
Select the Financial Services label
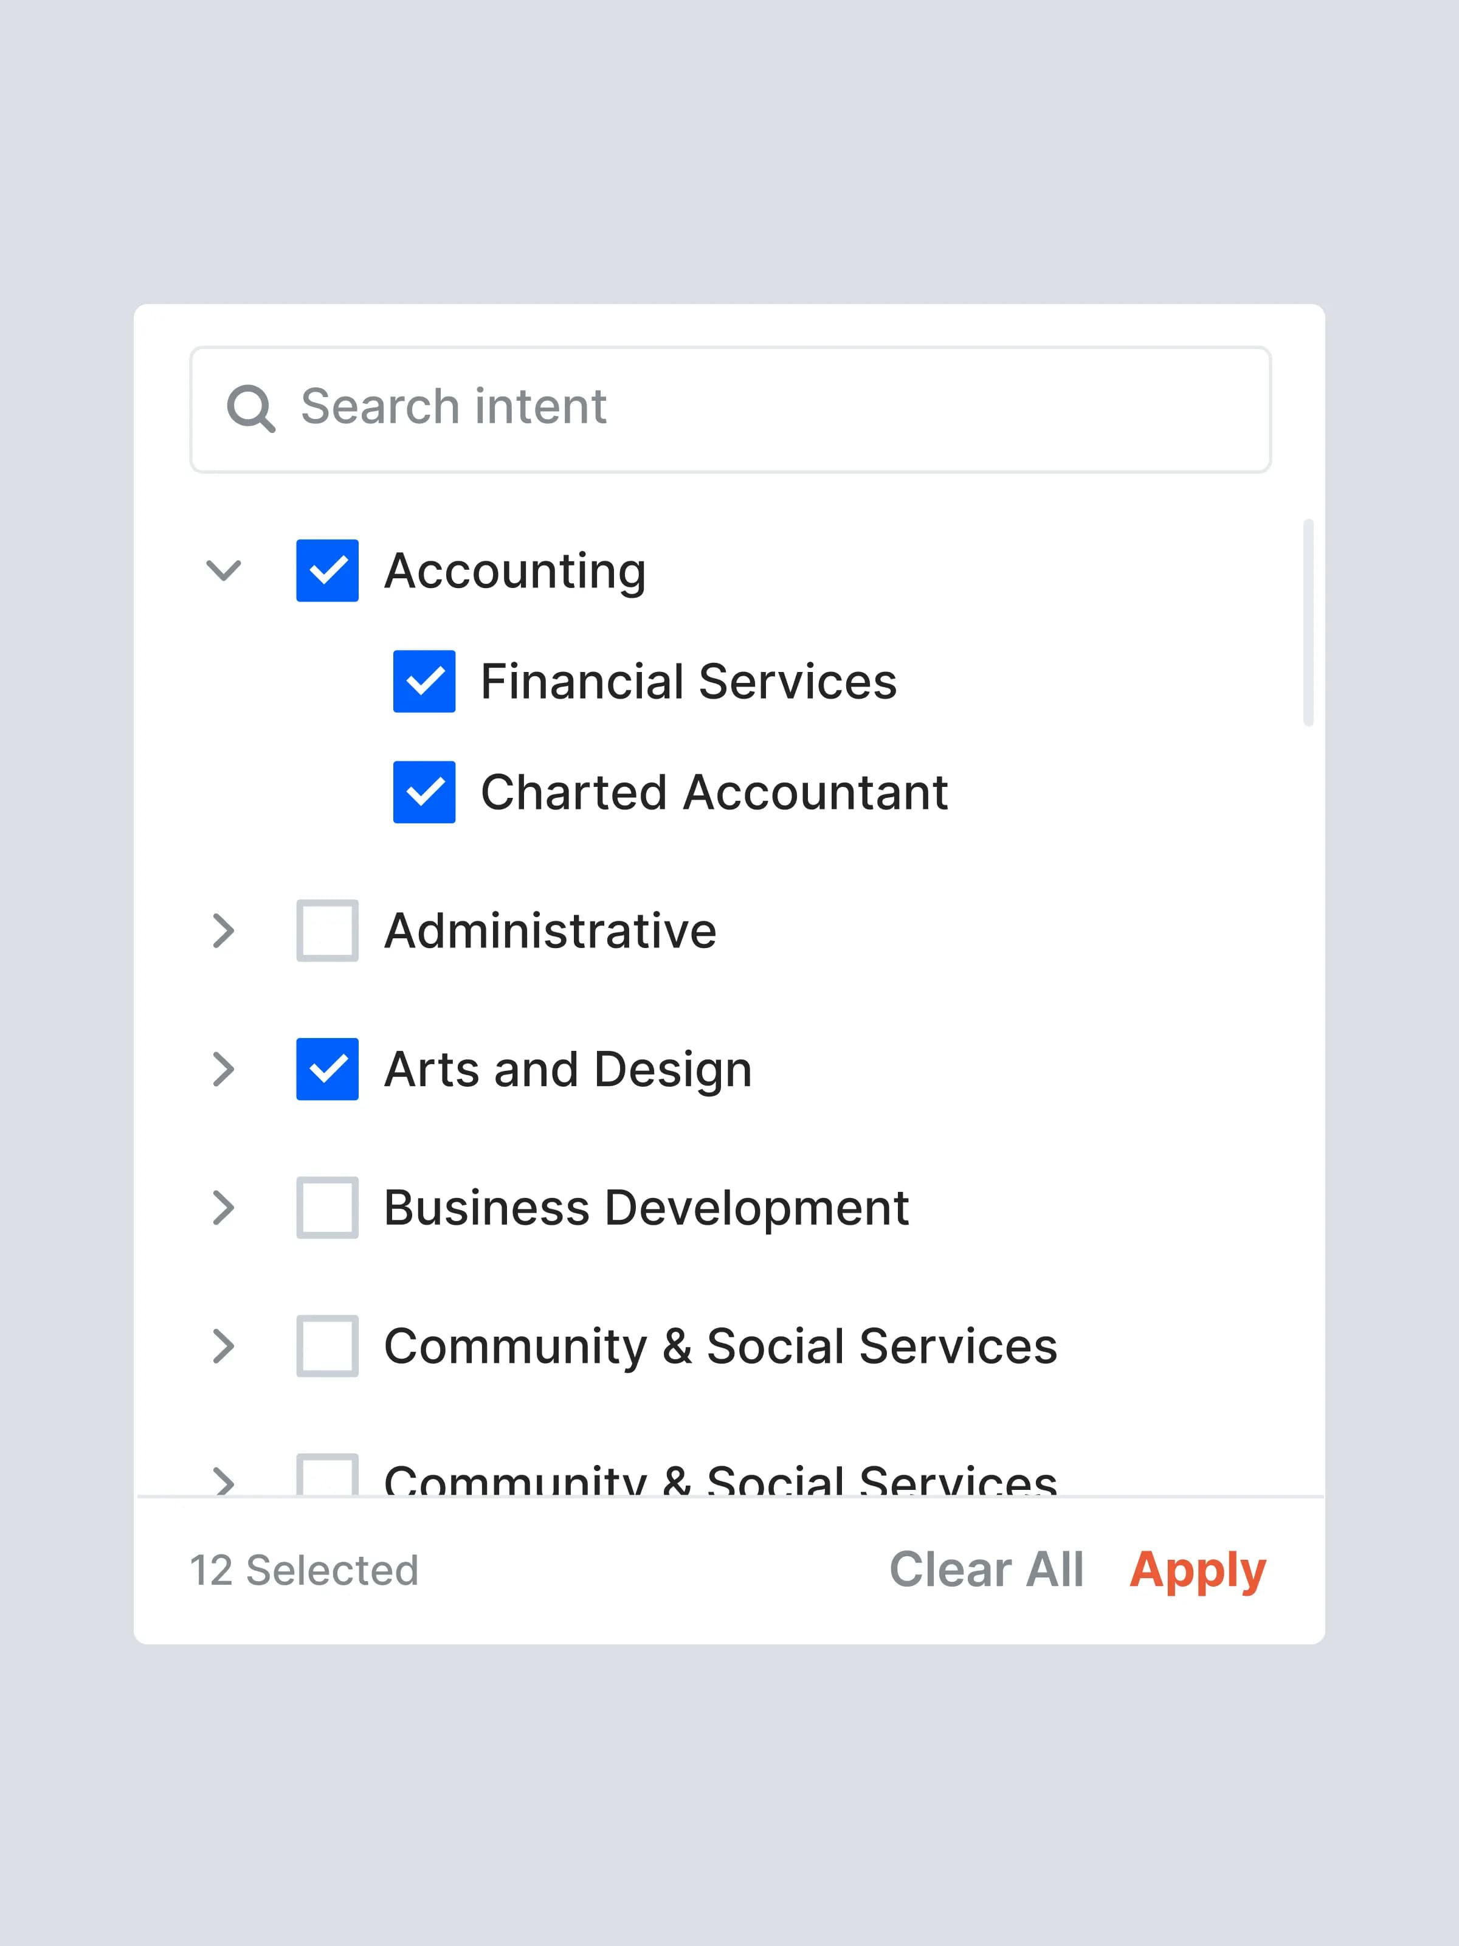[689, 682]
